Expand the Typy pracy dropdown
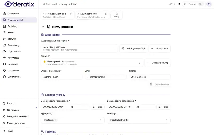The height and width of the screenshot is (135, 214). pos(101,120)
